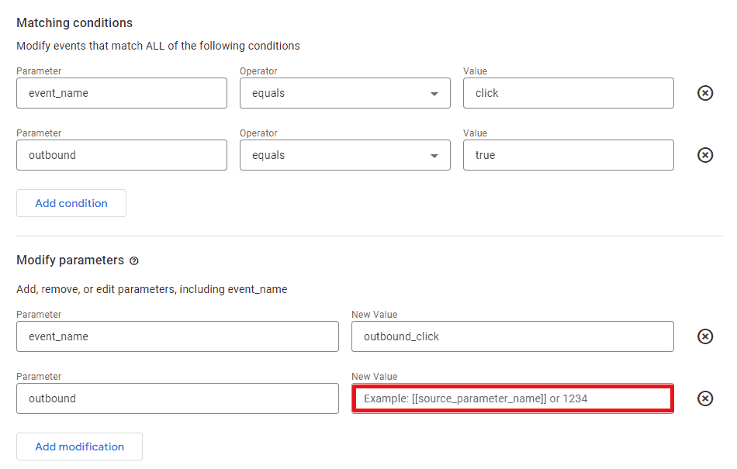Click the event_name field under Modify parameters
This screenshot has width=737, height=469.
click(x=177, y=336)
